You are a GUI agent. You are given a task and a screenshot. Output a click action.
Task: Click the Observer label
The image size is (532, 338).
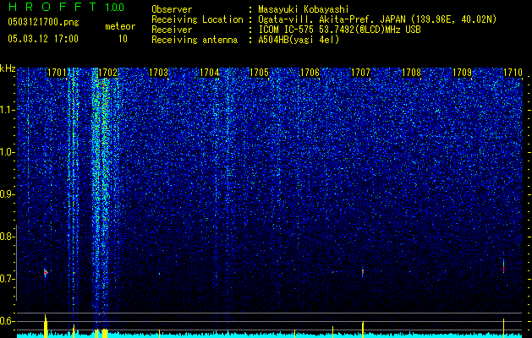tap(172, 9)
